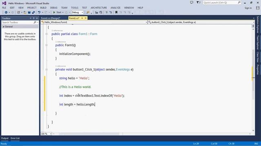Click the Open File folder icon
261x146 pixels.
(x=25, y=13)
